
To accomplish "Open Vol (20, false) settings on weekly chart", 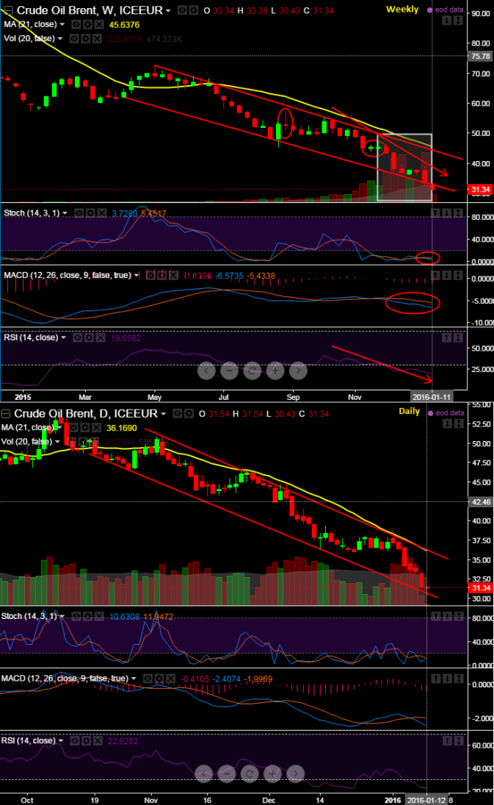I will (86, 39).
